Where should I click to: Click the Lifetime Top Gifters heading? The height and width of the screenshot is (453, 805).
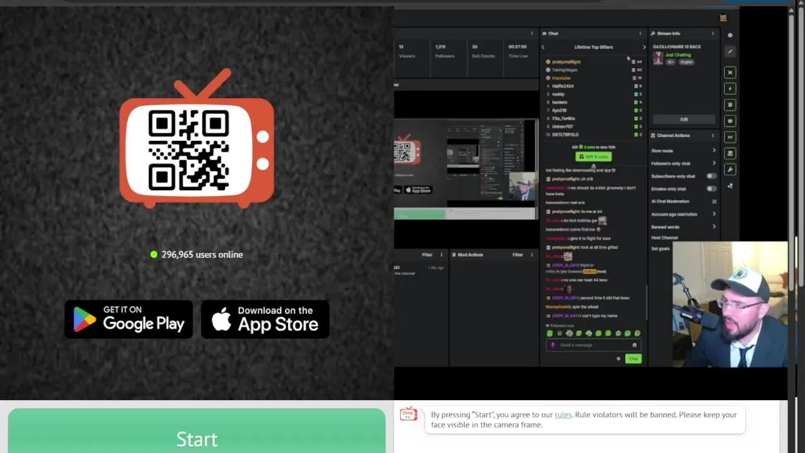coord(593,47)
